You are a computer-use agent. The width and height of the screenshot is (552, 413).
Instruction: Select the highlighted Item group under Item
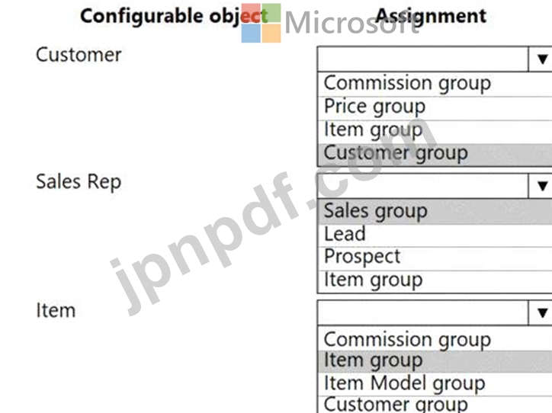click(x=373, y=360)
